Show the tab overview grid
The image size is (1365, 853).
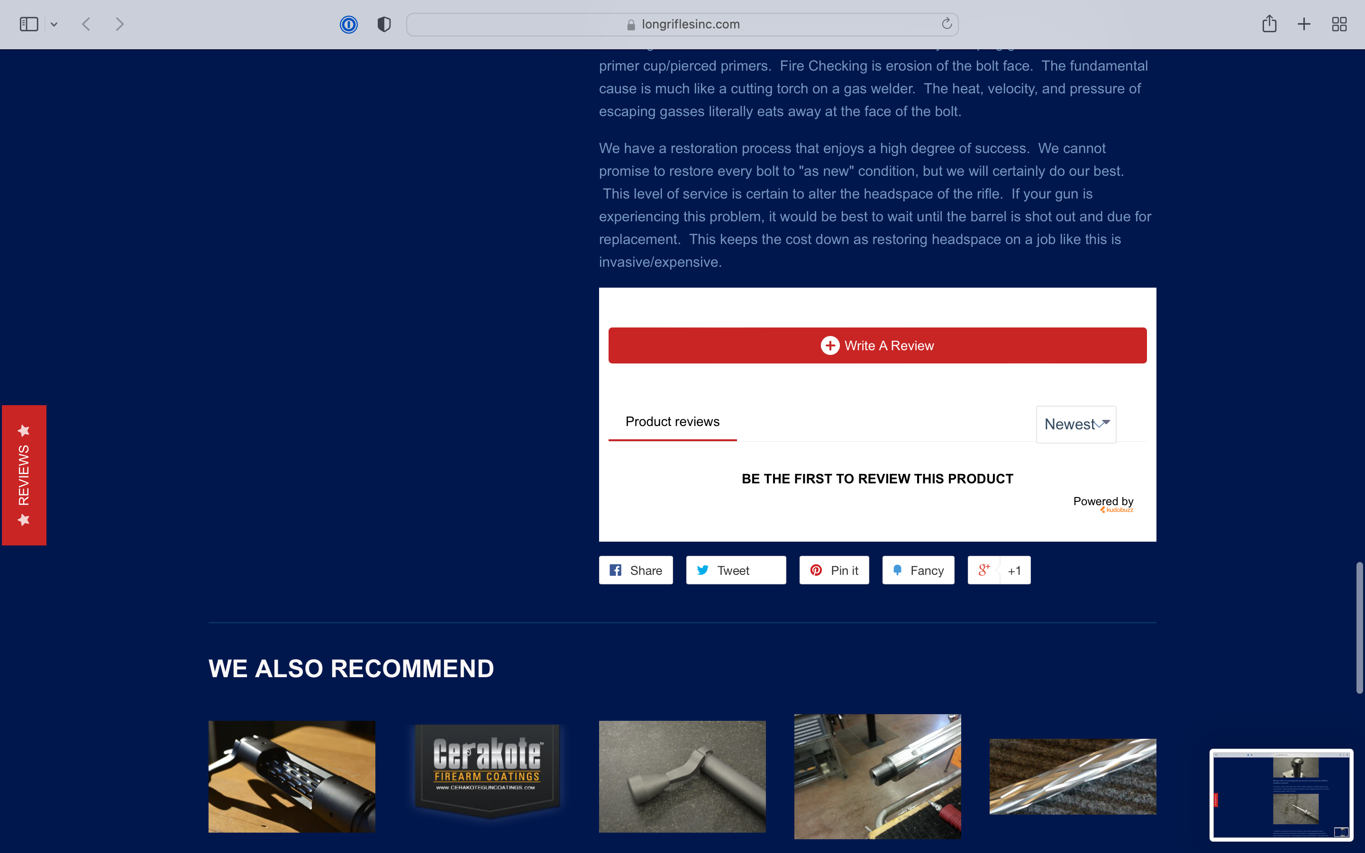1339,24
